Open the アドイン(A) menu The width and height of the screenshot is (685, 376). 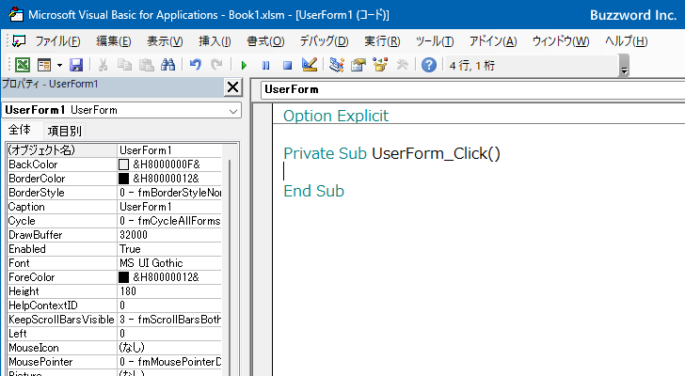click(493, 41)
